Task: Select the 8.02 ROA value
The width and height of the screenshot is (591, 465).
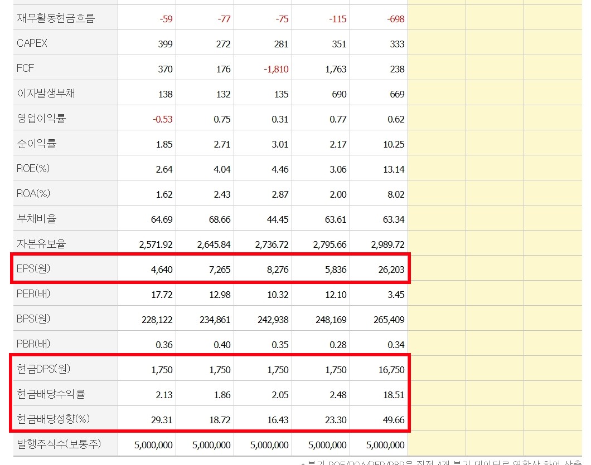Action: click(x=396, y=194)
